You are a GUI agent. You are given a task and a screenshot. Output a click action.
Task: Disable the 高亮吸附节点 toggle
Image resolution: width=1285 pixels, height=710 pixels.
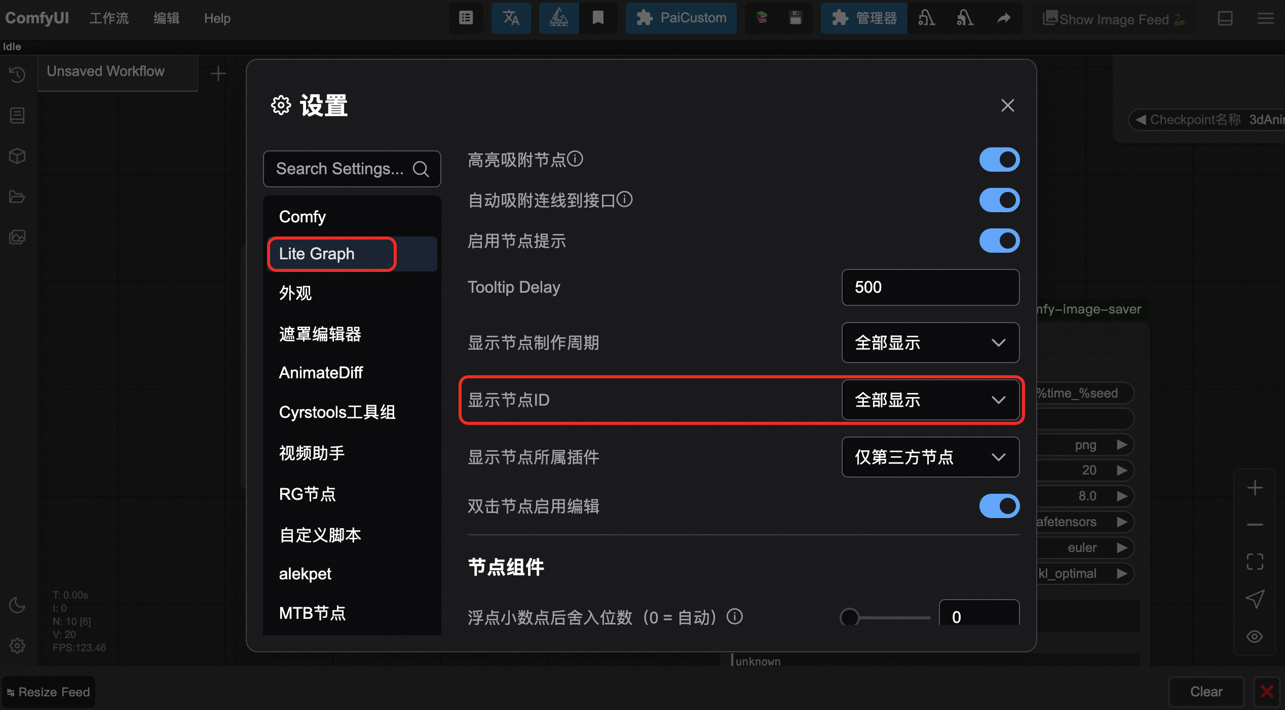[999, 160]
